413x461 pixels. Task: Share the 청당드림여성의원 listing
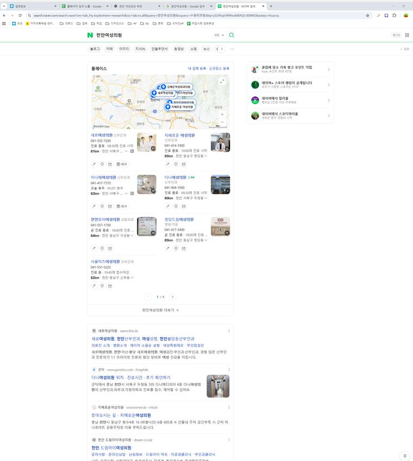point(184,249)
